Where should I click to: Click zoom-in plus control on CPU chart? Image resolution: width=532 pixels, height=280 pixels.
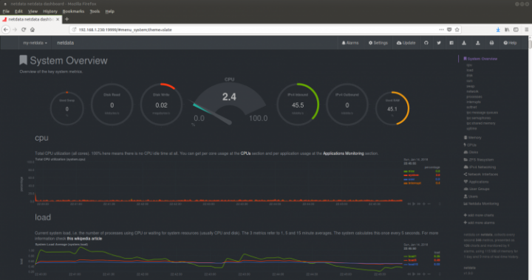click(424, 204)
